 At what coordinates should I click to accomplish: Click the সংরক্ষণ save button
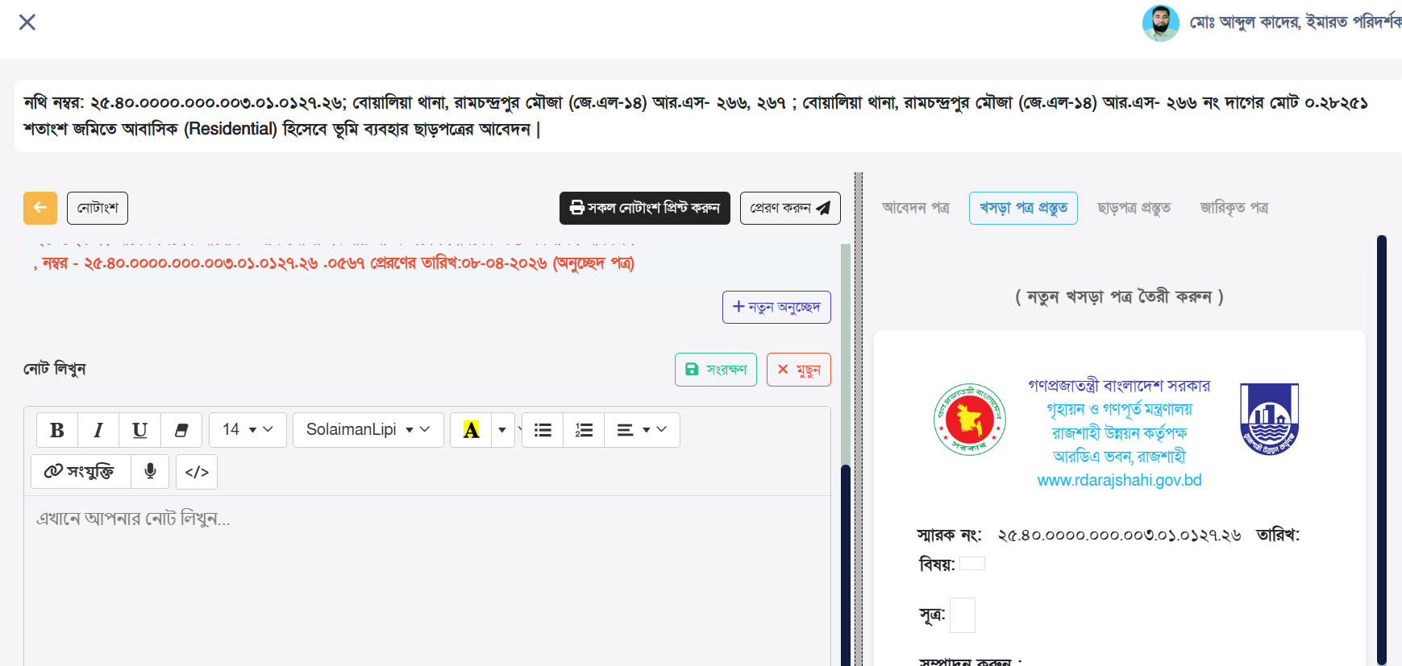[x=715, y=370]
